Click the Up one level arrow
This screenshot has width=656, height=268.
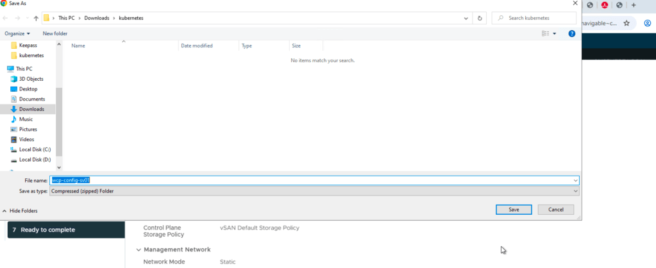coord(36,19)
